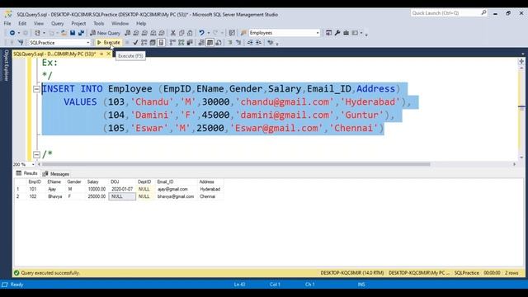Image resolution: width=528 pixels, height=297 pixels.
Task: Open the 200 % zoom dropdown
Action: pos(33,164)
